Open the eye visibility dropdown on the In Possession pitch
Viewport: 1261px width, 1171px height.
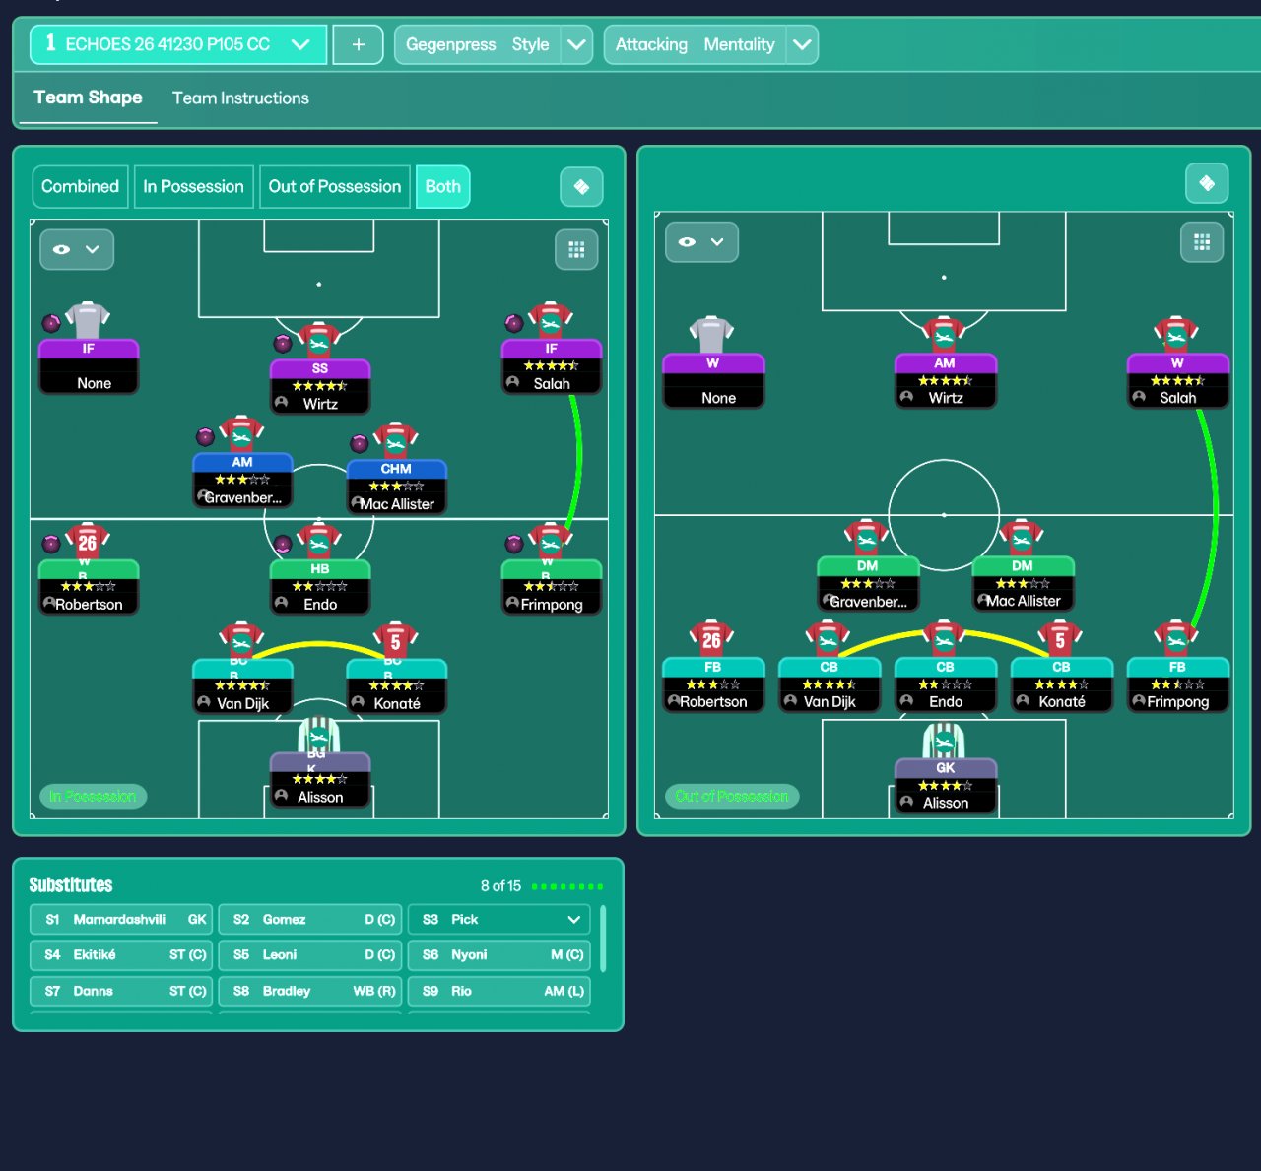pyautogui.click(x=77, y=250)
